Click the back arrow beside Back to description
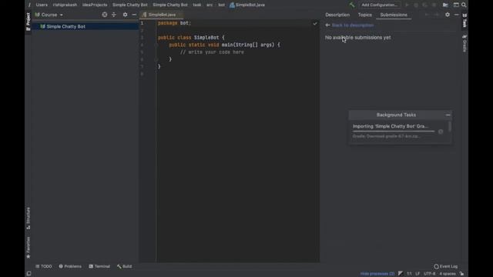 pyautogui.click(x=327, y=25)
